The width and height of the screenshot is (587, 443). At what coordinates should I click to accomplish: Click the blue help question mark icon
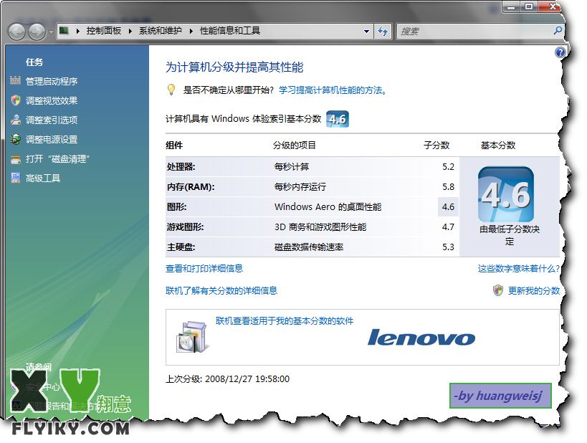[560, 52]
